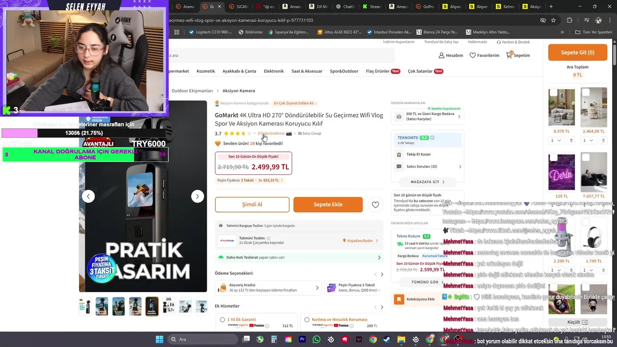Open the Elektronik category menu
The image size is (617, 347).
tap(274, 71)
